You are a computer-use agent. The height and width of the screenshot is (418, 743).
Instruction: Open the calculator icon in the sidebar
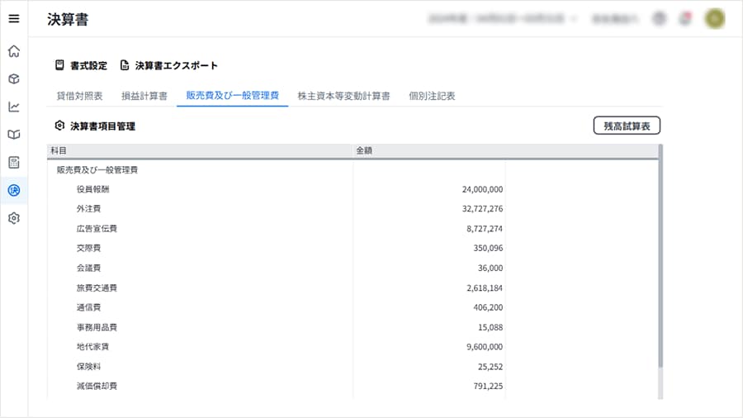14,162
